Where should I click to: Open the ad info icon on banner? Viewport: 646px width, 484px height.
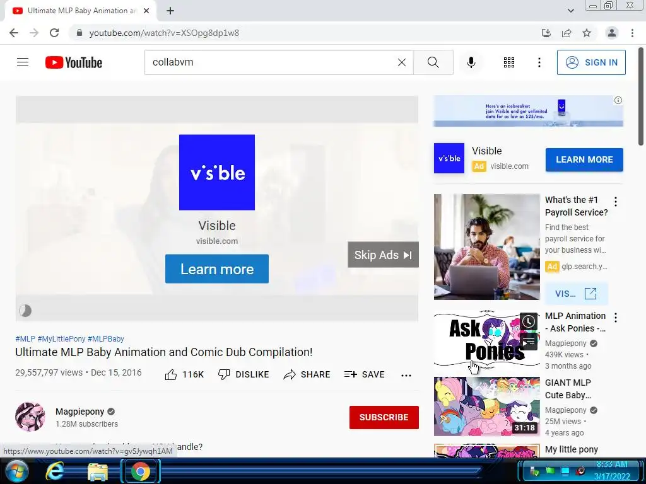point(618,100)
